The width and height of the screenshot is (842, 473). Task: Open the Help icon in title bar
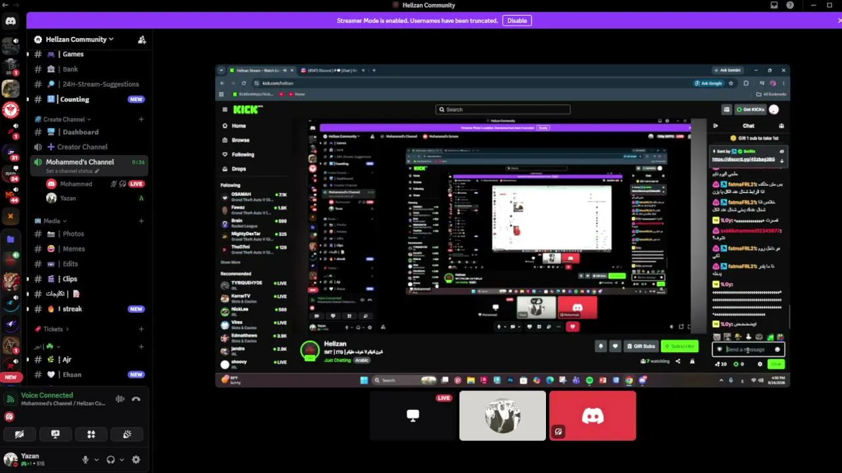(x=790, y=5)
